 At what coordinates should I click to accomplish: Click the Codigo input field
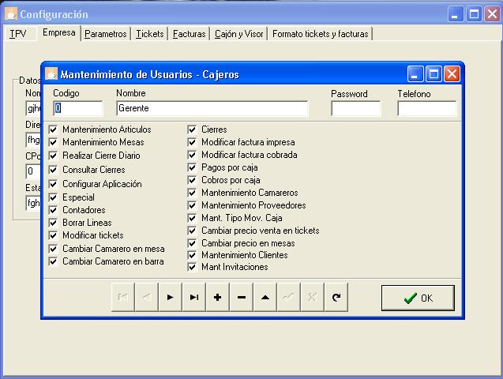[78, 108]
